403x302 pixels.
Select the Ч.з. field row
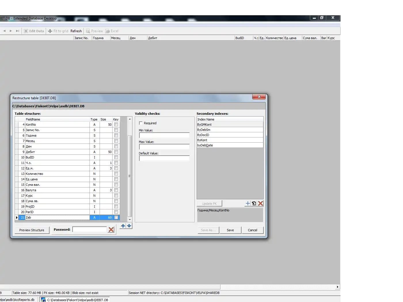67,163
